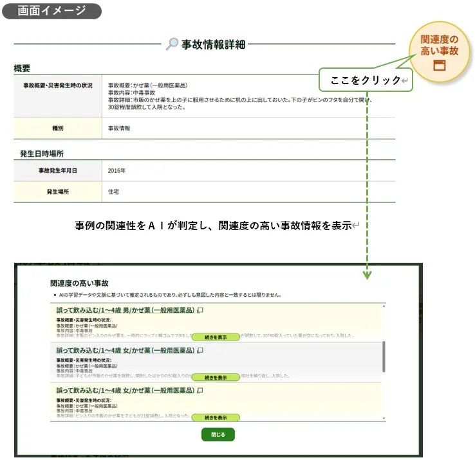Viewport: 475px width, 460px height.
Task: Click the magnifier icon beside 事故情報詳細
Action: (x=172, y=44)
